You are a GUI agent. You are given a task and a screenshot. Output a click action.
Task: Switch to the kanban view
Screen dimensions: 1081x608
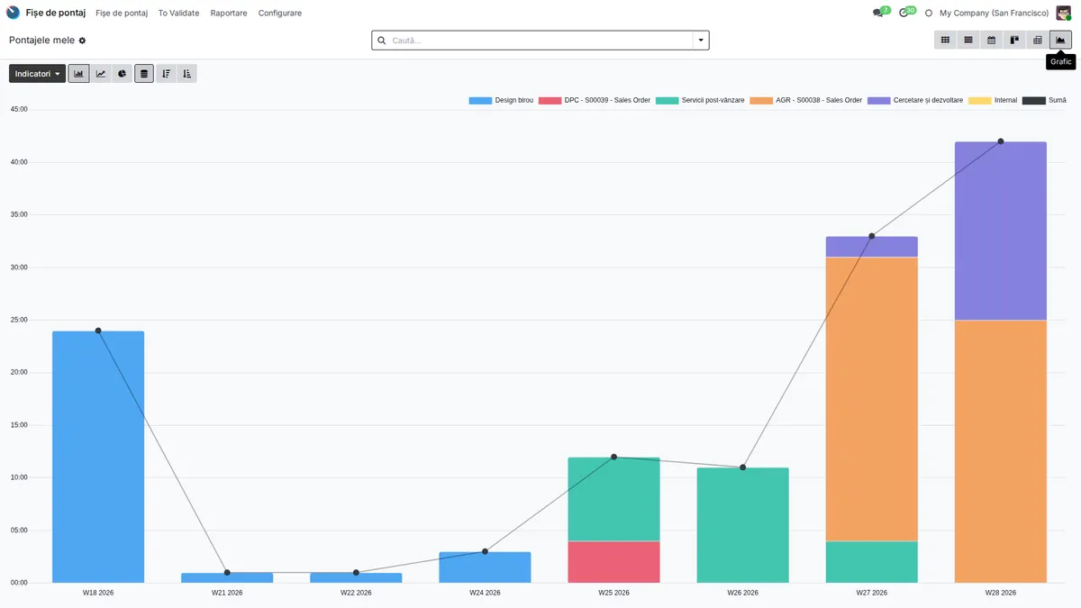1014,40
